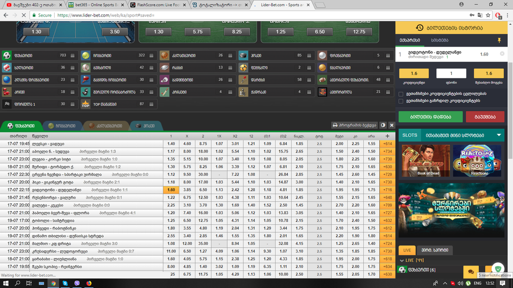Tick the hockey checkbox with 85 events
Viewport: 513px width, 288px height.
pyautogui.click(x=309, y=55)
